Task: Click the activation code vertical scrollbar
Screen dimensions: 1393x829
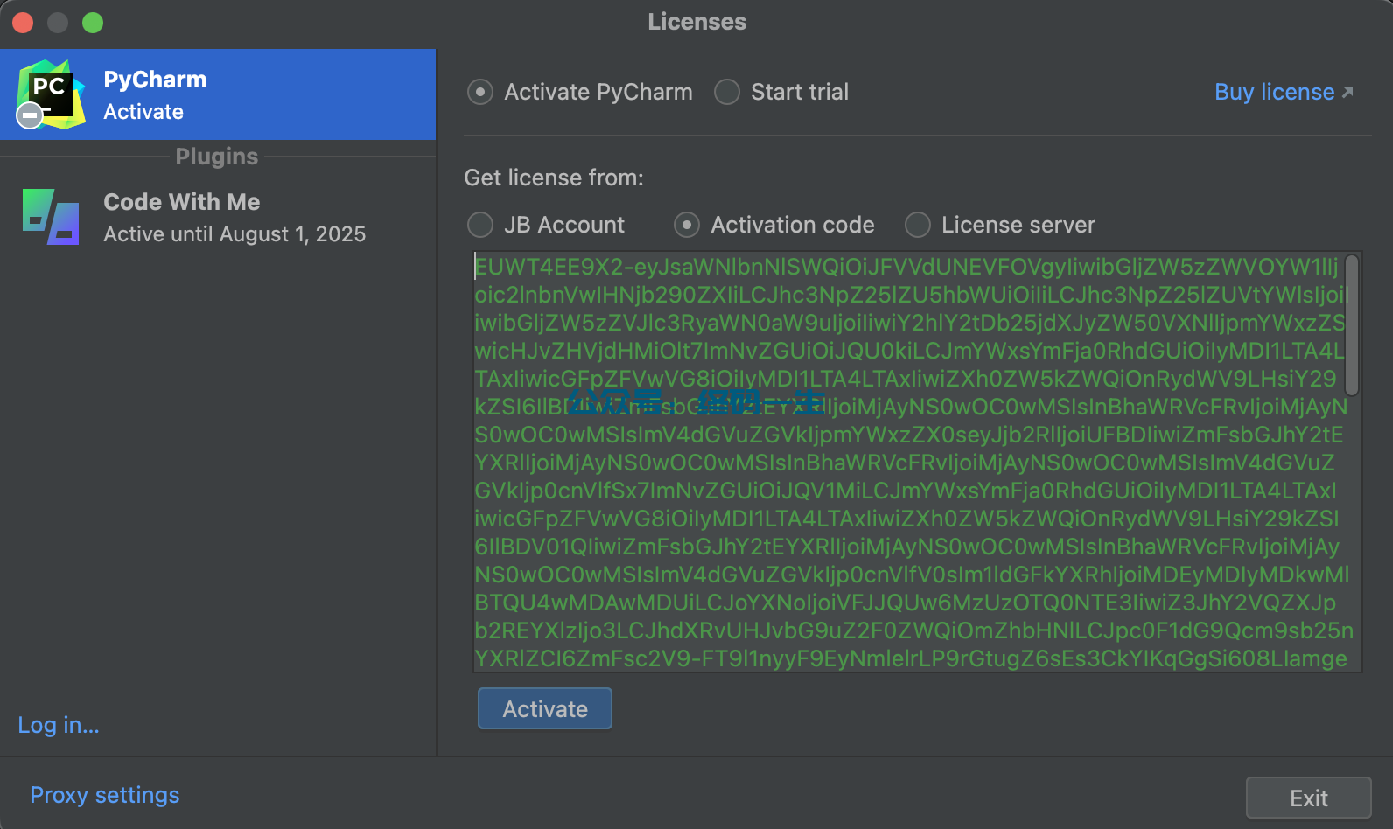Action: click(1352, 324)
